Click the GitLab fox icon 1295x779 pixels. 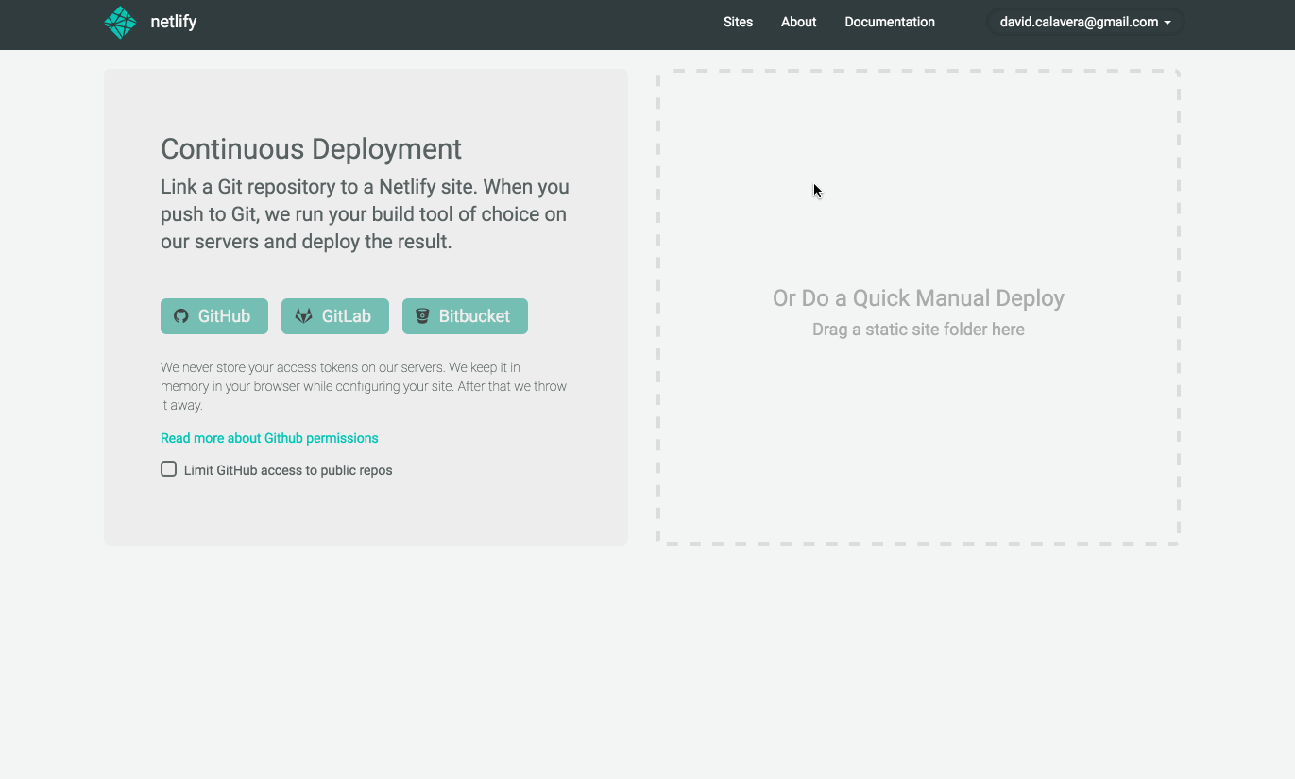point(304,315)
